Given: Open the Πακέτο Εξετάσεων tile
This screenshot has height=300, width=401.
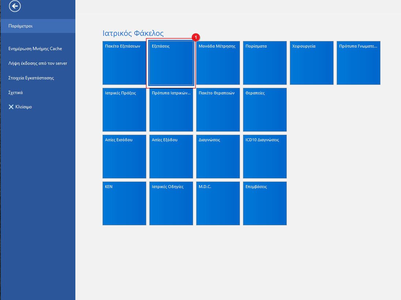Looking at the screenshot, I should pyautogui.click(x=124, y=63).
